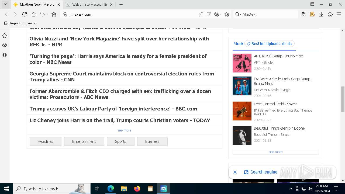
Task: Open the Windows Start menu
Action: click(6, 189)
